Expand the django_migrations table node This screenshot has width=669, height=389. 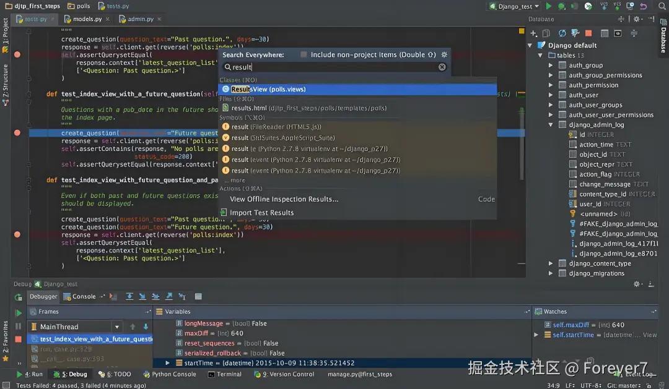point(551,273)
